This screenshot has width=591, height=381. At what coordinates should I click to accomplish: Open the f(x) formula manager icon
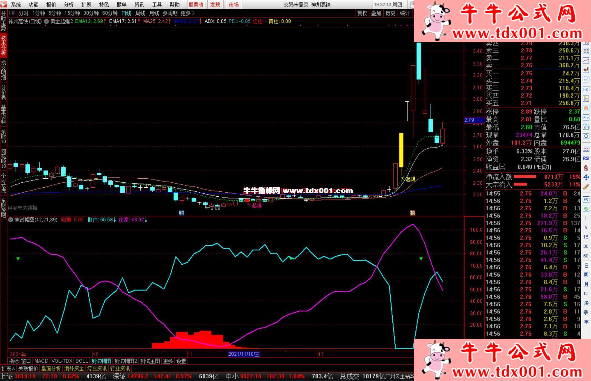point(586,127)
